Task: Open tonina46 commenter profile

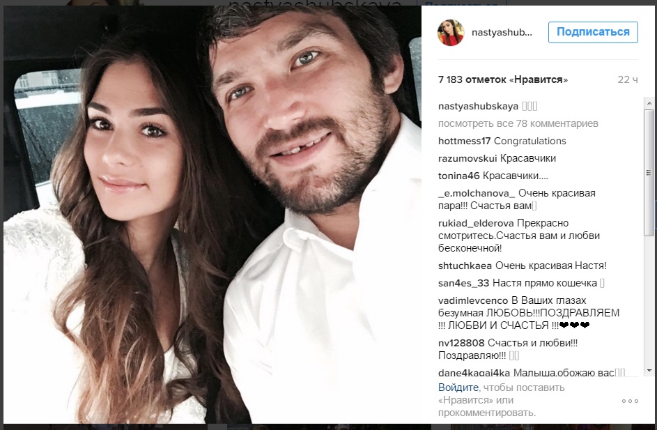Action: 458,176
